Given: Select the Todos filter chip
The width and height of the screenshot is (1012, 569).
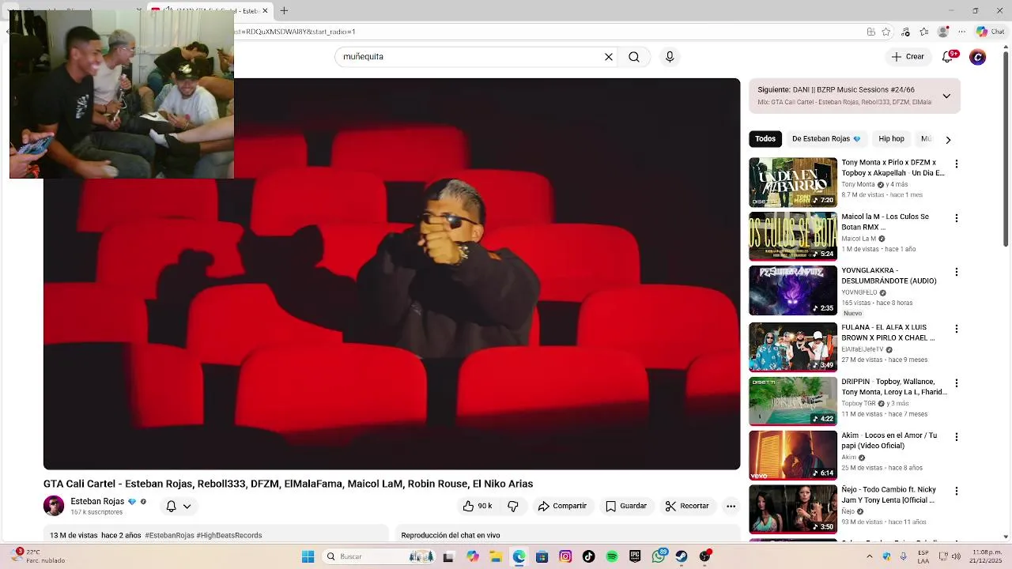Looking at the screenshot, I should tap(765, 139).
